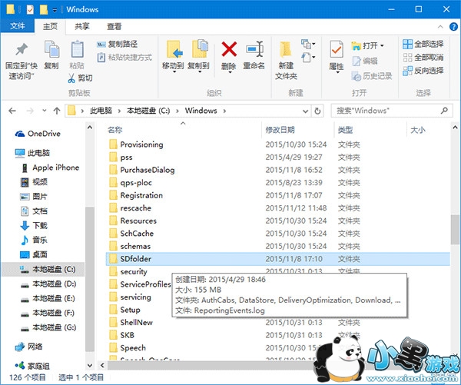
Task: Click the Edit (编辑) button
Action: [x=365, y=61]
